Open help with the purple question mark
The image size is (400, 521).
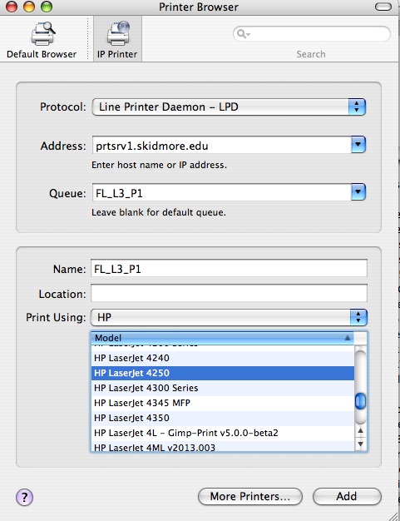pos(25,497)
